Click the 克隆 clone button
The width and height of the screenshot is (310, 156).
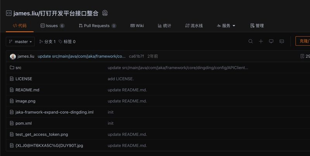click(x=303, y=41)
